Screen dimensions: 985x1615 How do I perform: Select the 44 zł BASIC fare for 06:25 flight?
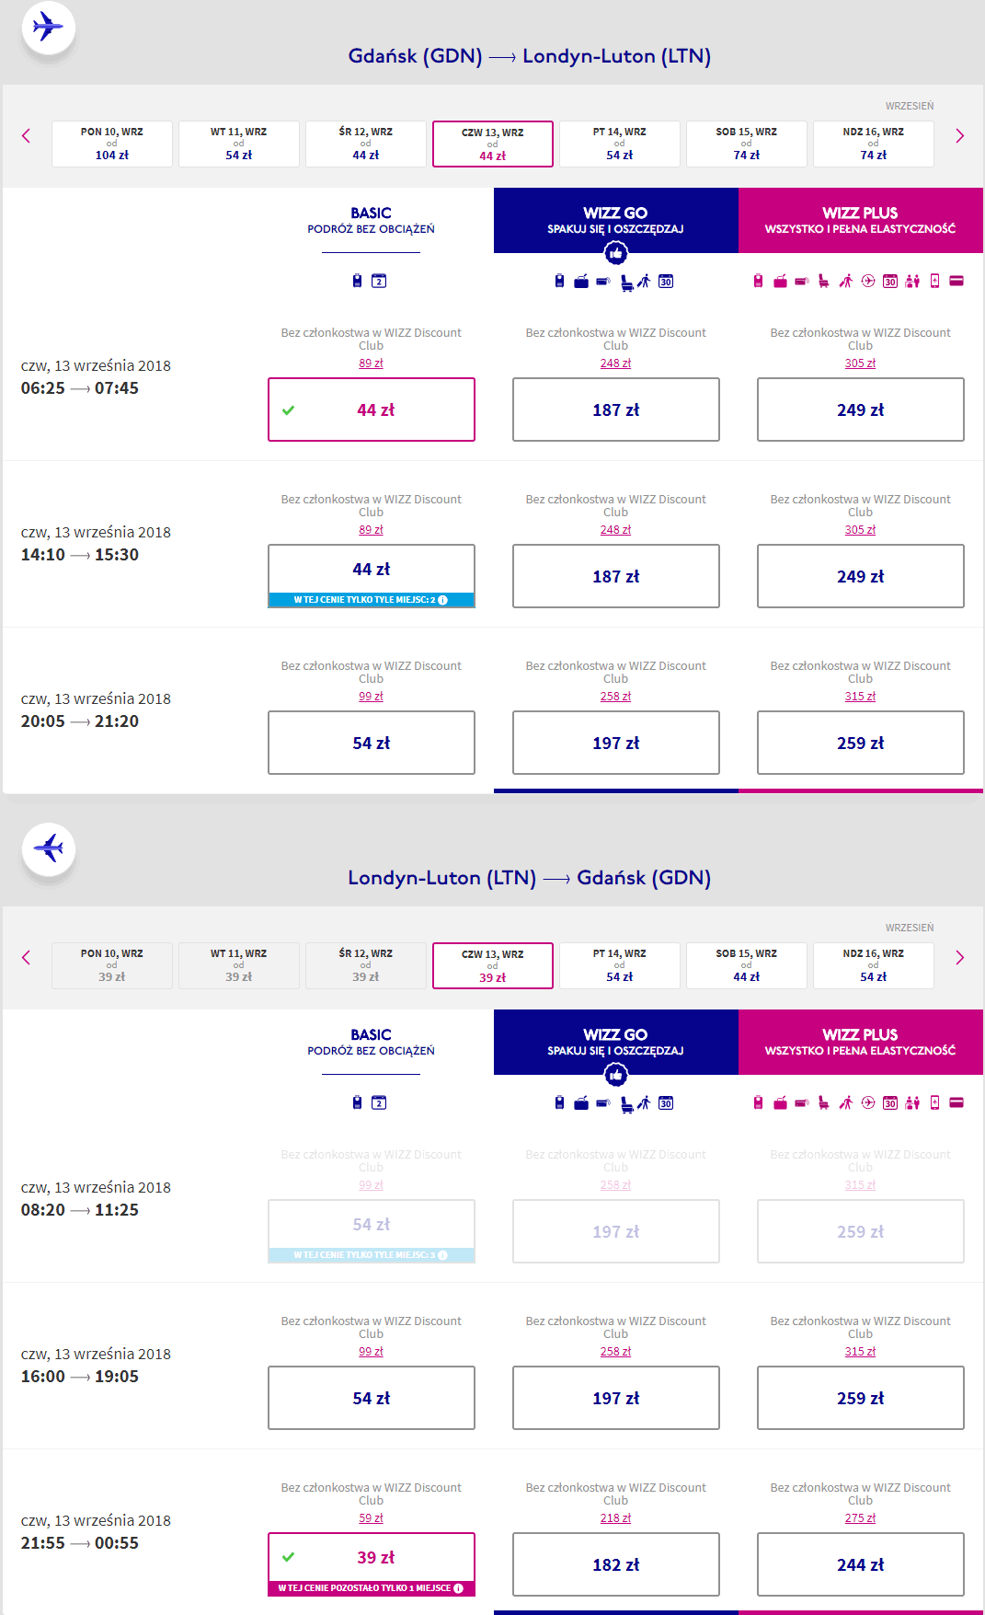372,410
